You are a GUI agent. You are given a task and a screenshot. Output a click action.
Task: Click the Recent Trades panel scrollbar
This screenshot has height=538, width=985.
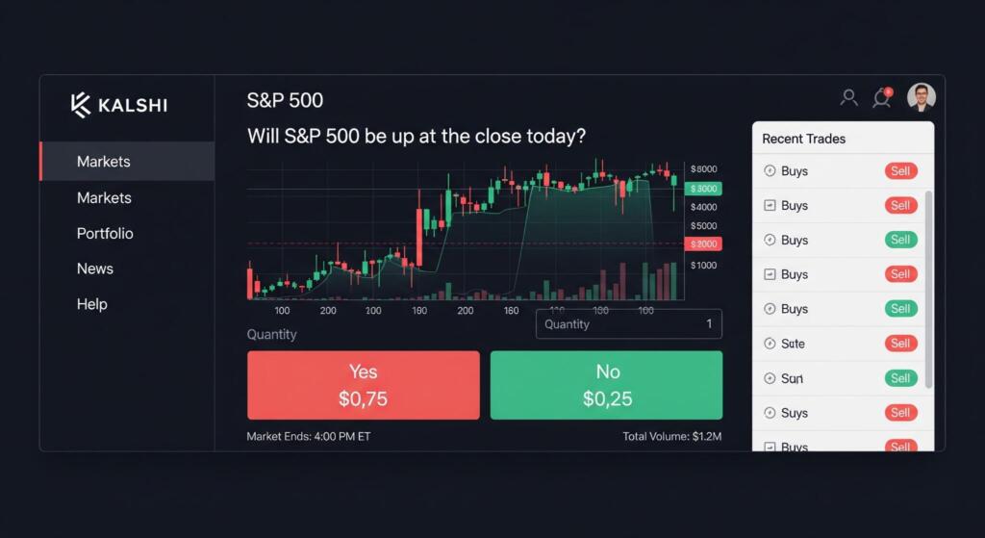click(x=928, y=289)
